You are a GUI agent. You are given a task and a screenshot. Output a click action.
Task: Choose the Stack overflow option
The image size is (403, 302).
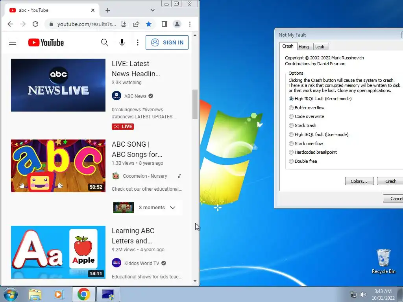point(291,143)
